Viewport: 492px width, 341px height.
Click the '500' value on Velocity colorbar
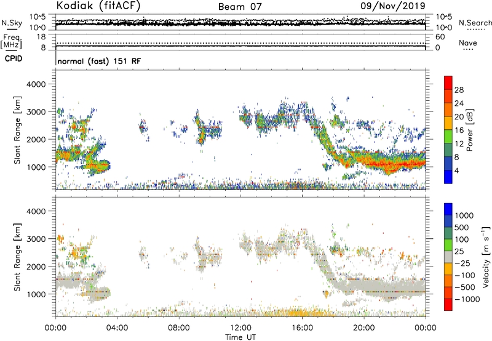click(x=462, y=228)
